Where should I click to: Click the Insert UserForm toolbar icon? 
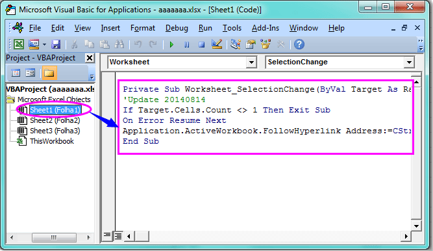[34, 44]
